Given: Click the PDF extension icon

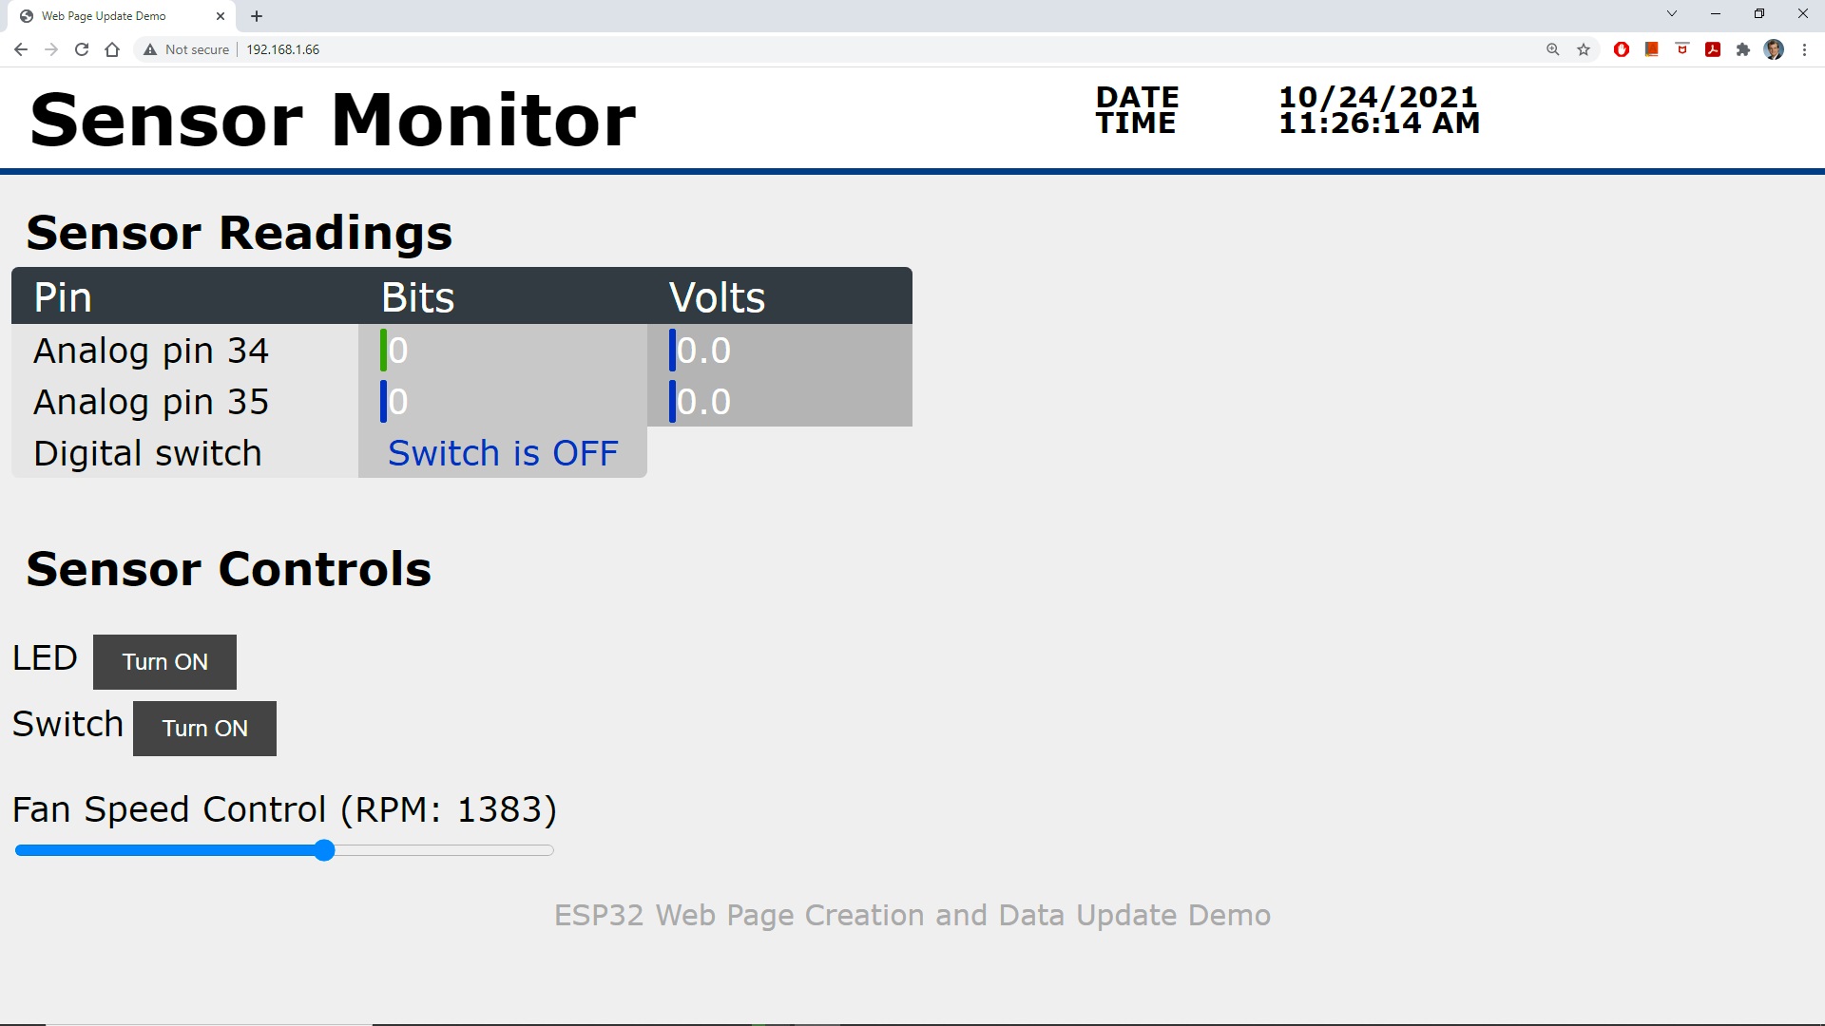Looking at the screenshot, I should pos(1713,49).
